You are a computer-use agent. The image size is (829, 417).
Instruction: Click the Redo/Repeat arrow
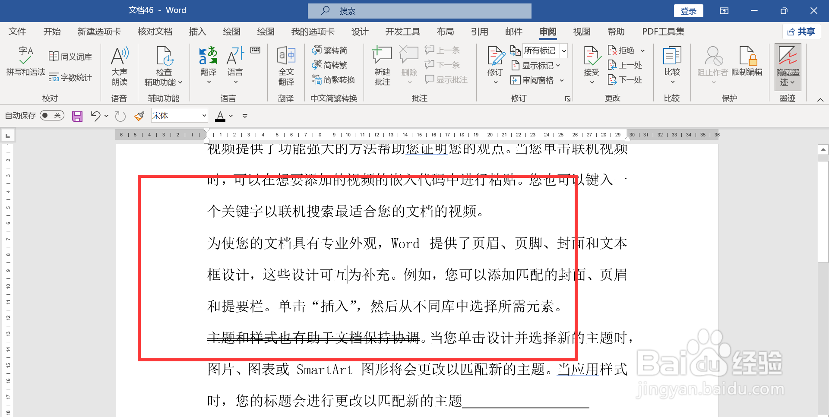(120, 116)
